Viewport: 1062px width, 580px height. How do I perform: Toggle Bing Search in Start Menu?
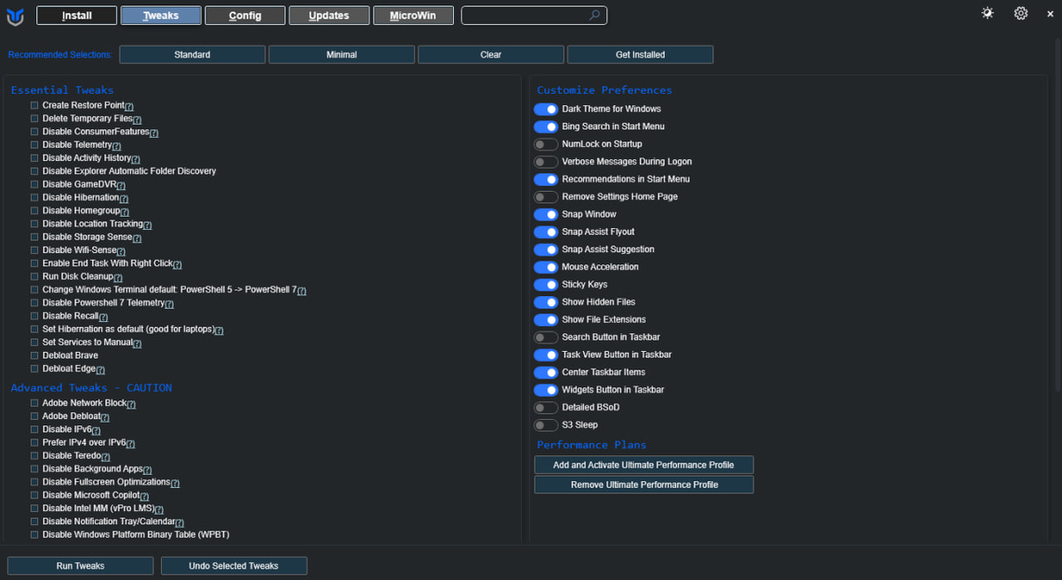coord(546,126)
